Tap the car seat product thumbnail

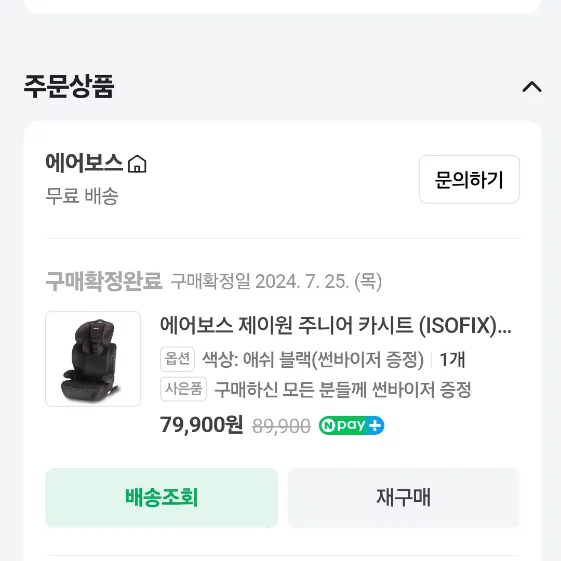coord(93,359)
